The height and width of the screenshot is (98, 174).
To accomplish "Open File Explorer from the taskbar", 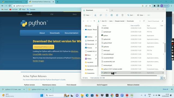I will [82, 95].
